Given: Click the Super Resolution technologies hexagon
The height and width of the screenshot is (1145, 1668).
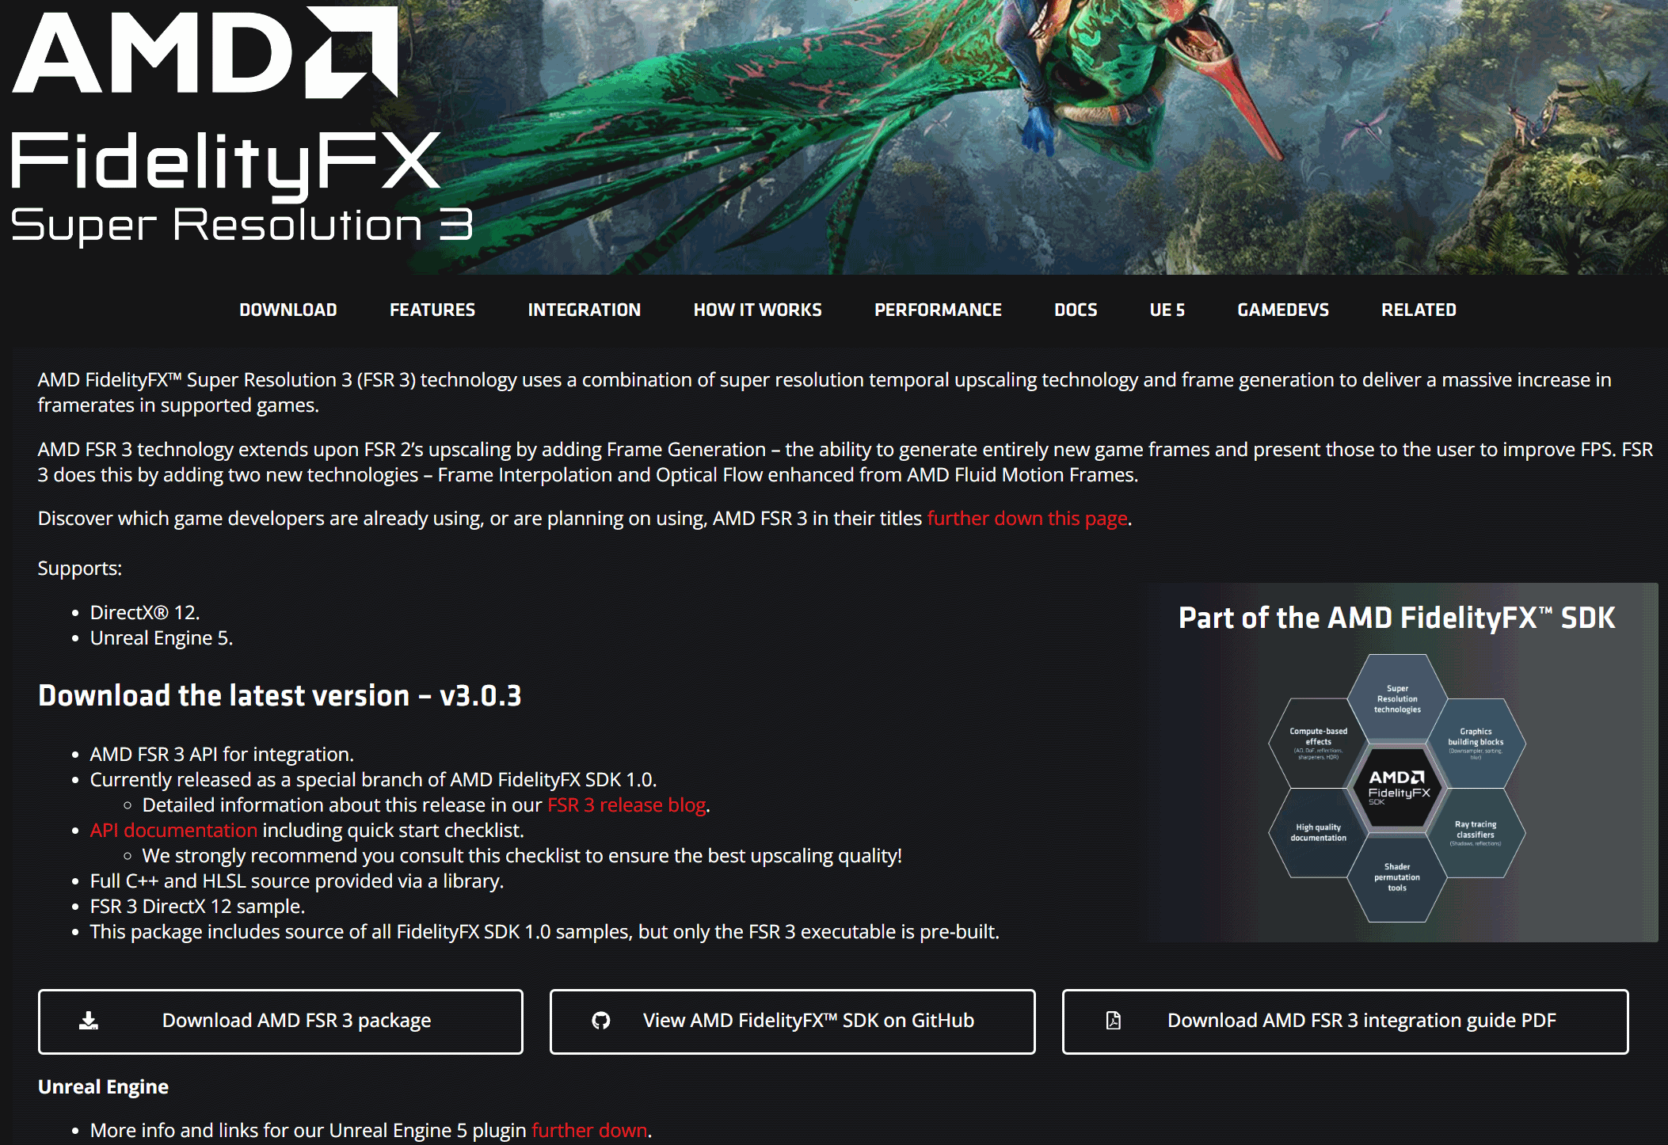Looking at the screenshot, I should pos(1399,701).
